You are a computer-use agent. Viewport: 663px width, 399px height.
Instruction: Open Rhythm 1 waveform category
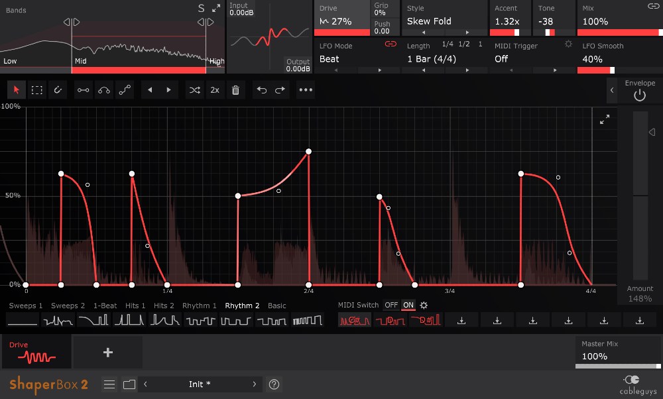199,306
